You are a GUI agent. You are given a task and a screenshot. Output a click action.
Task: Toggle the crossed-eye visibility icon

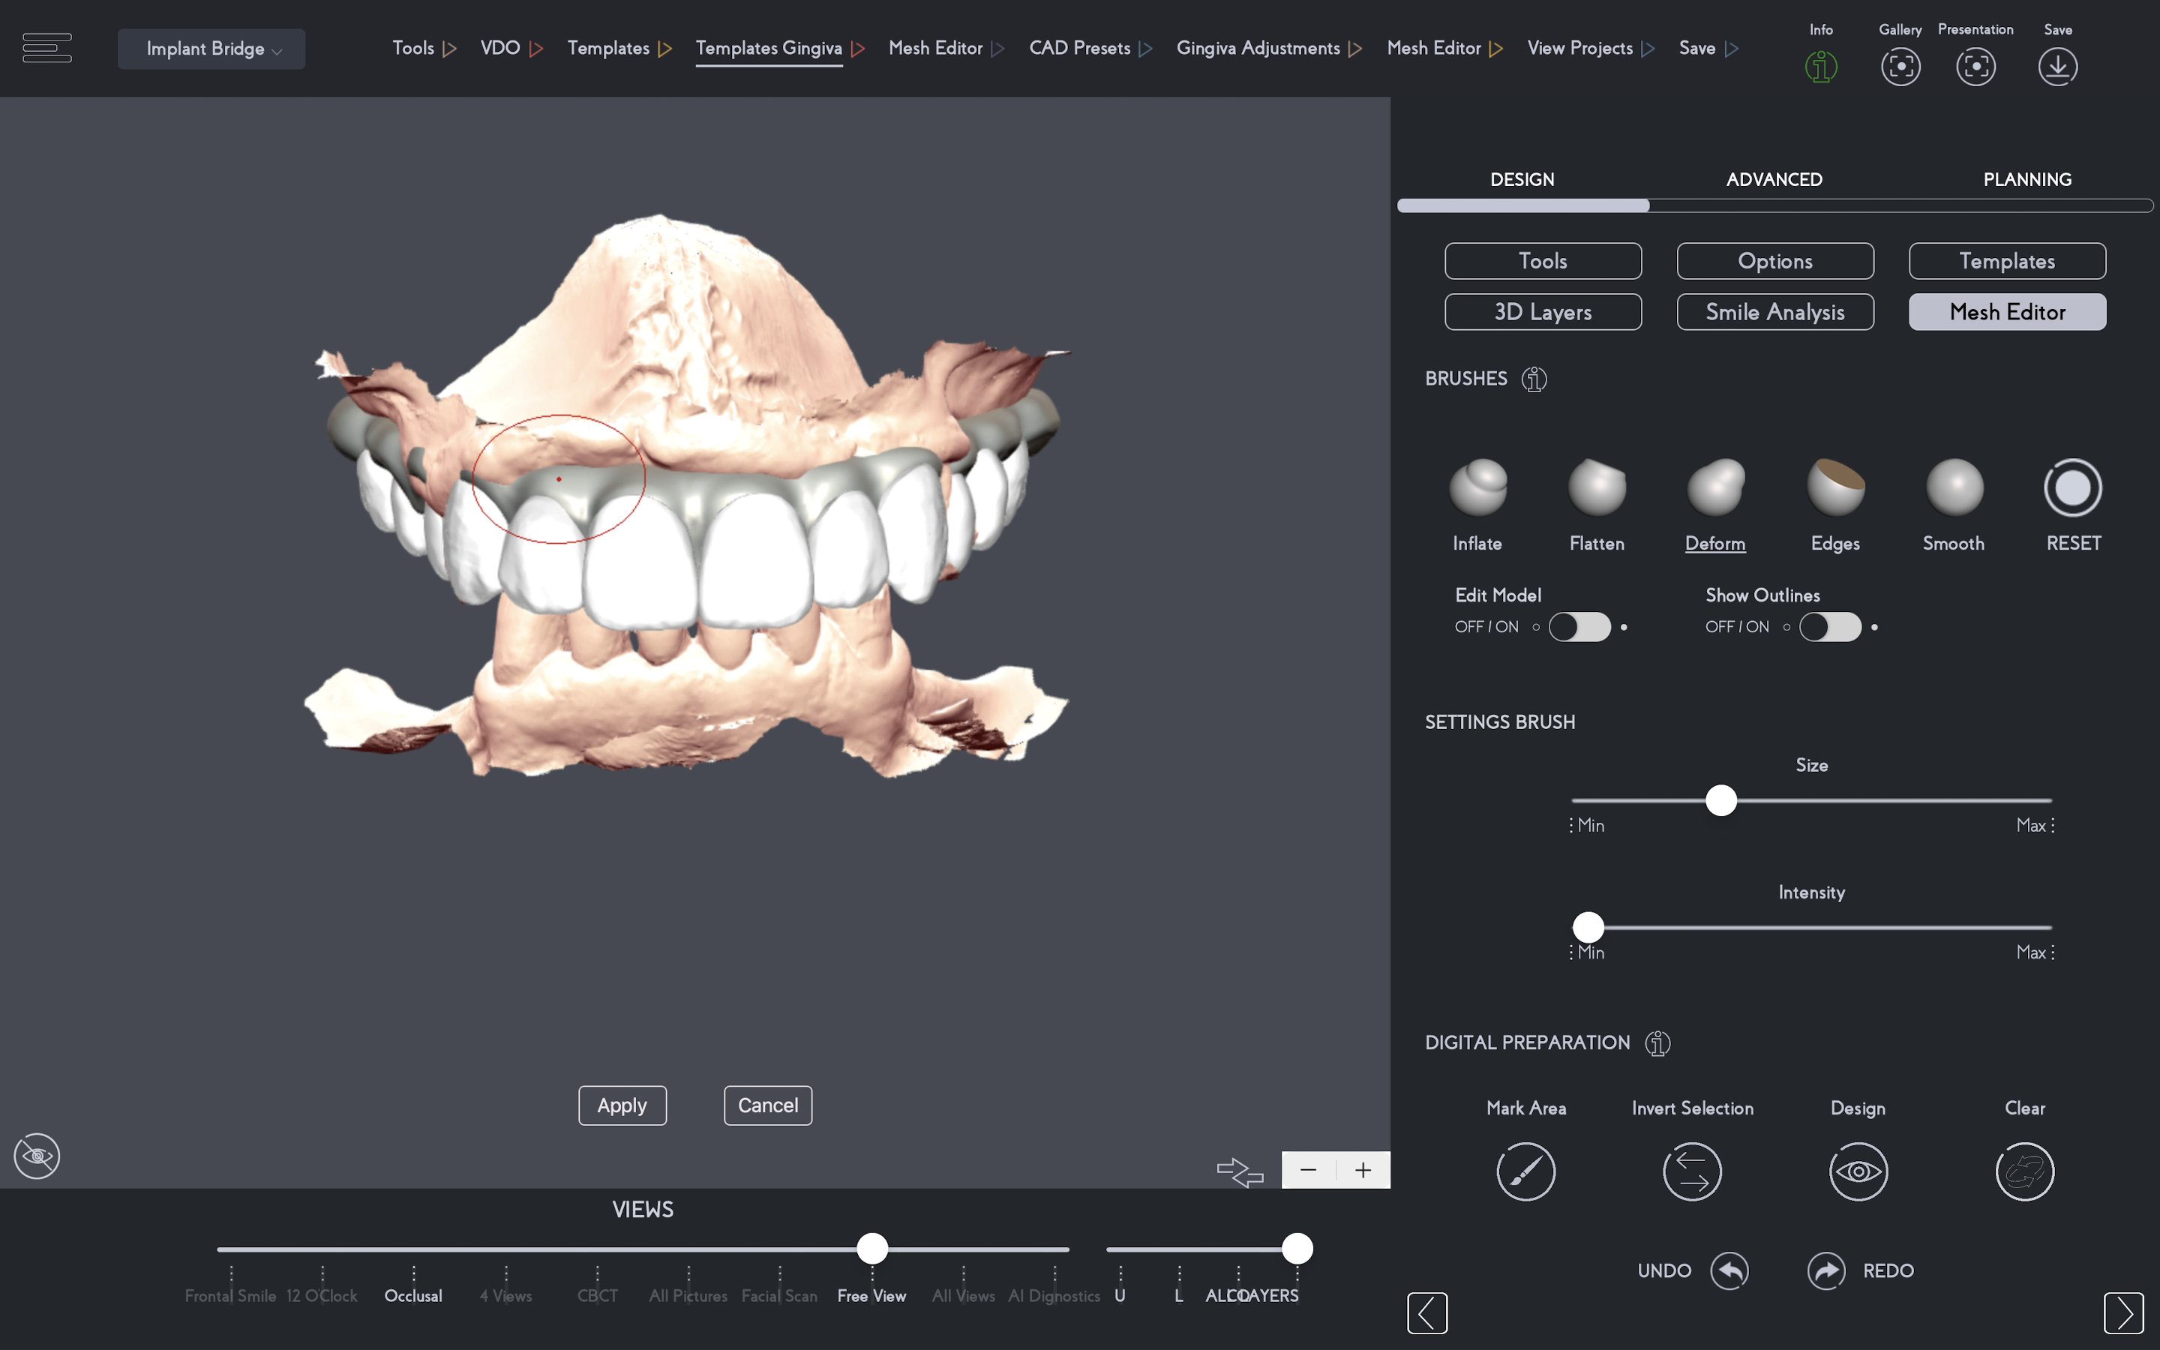[37, 1156]
